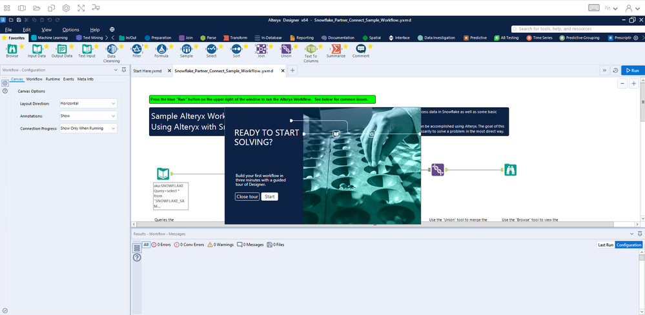Viewport: 645px width, 315px height.
Task: Toggle the favorite star next to Summarize
Action: click(345, 46)
